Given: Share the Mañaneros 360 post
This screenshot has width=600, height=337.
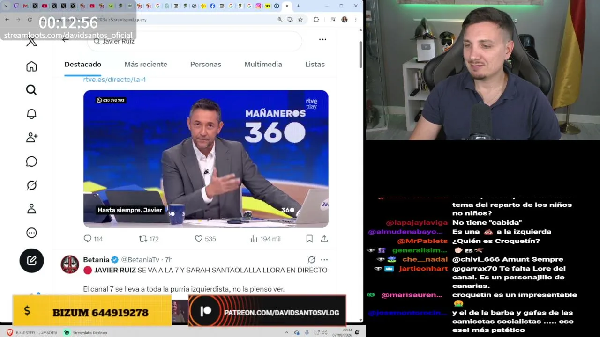Looking at the screenshot, I should coord(324,239).
